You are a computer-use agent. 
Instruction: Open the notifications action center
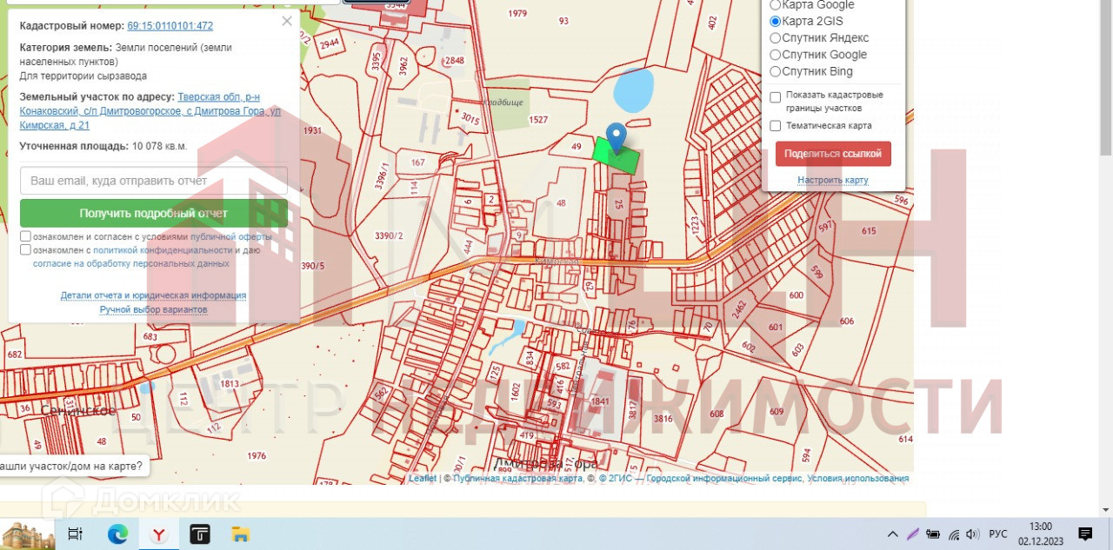(1085, 534)
